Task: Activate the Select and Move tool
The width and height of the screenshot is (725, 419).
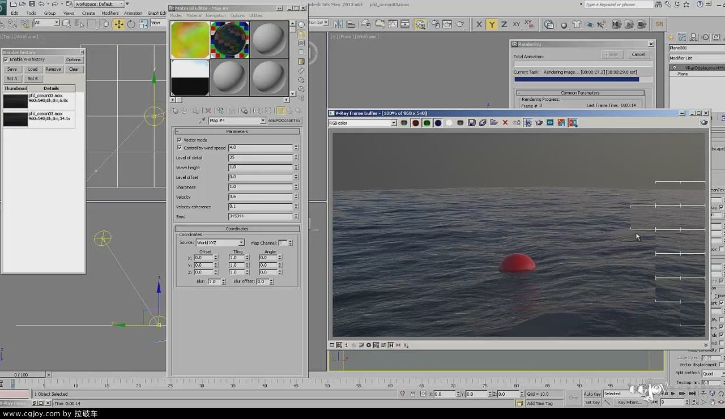Action: 118,24
